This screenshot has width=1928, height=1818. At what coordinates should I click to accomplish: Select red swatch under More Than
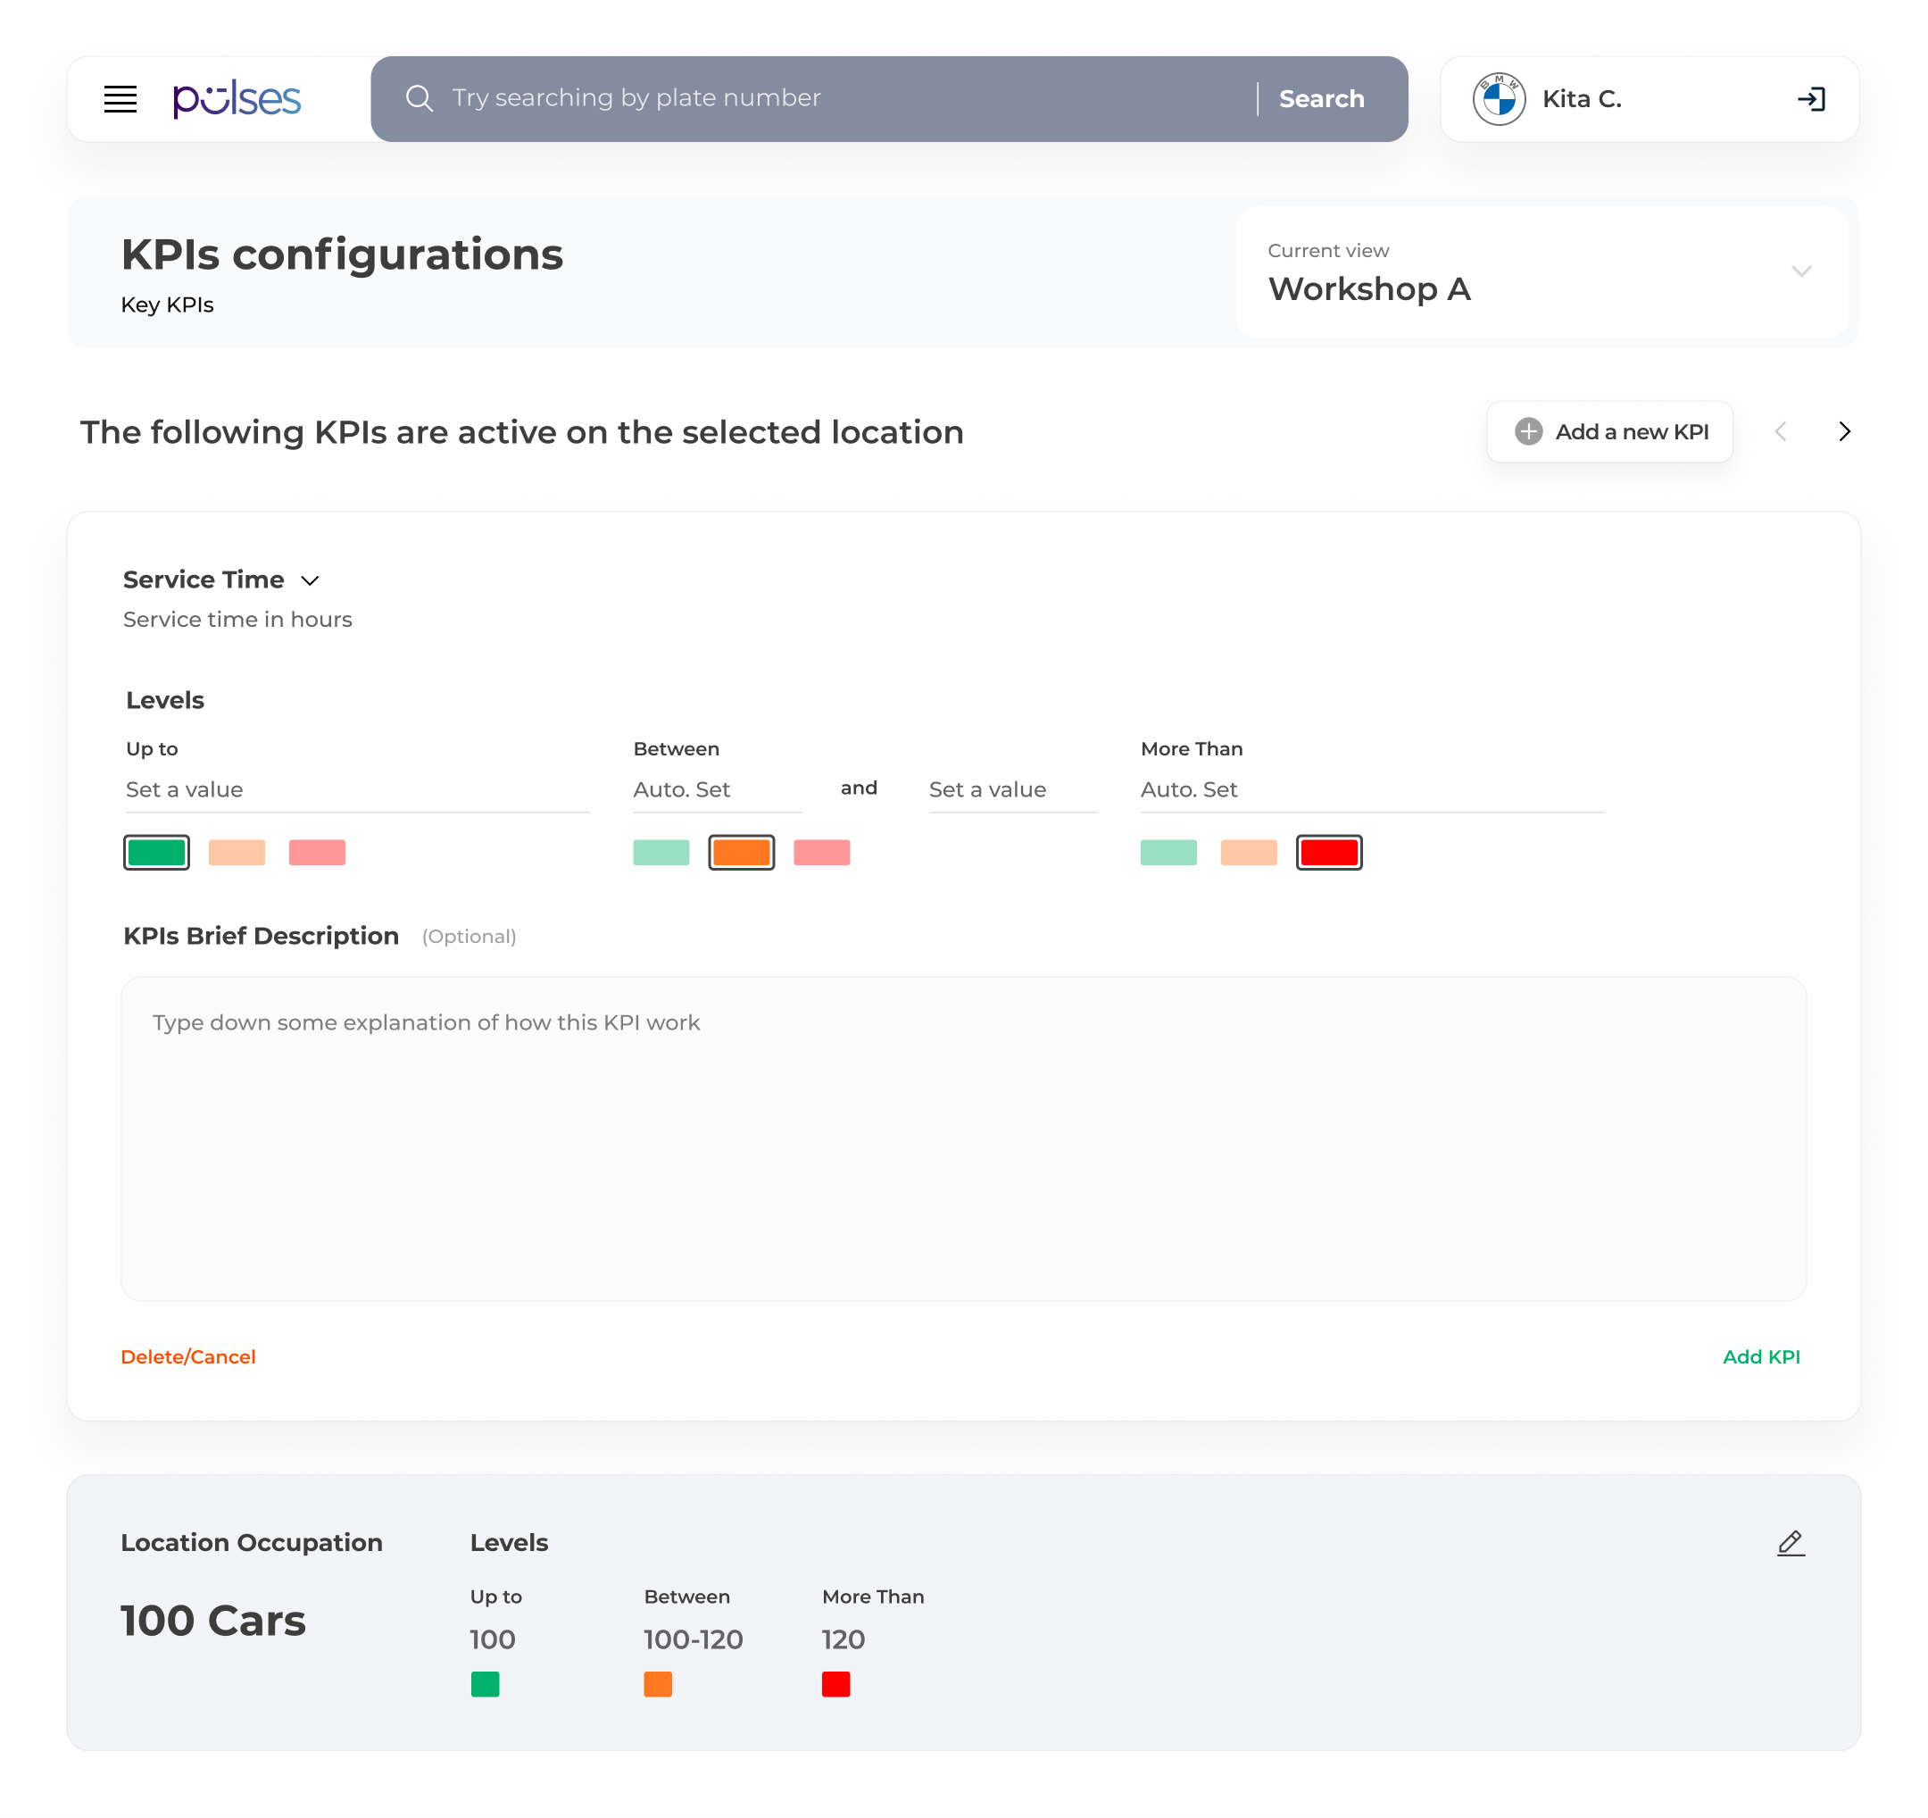click(x=1327, y=852)
